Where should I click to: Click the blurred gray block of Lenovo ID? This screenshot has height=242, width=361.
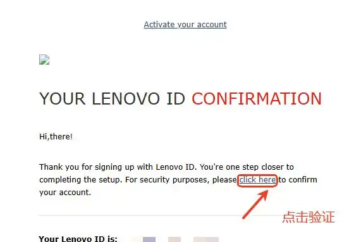coord(206,239)
